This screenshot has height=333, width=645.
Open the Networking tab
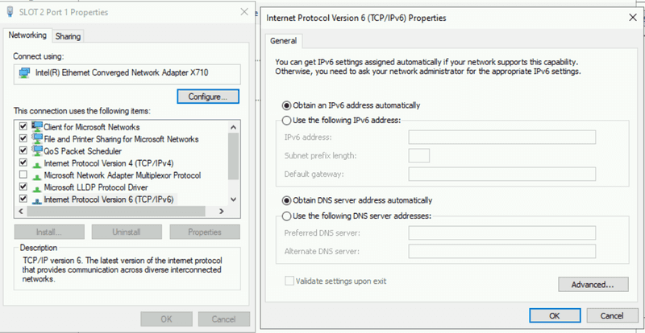coord(27,35)
